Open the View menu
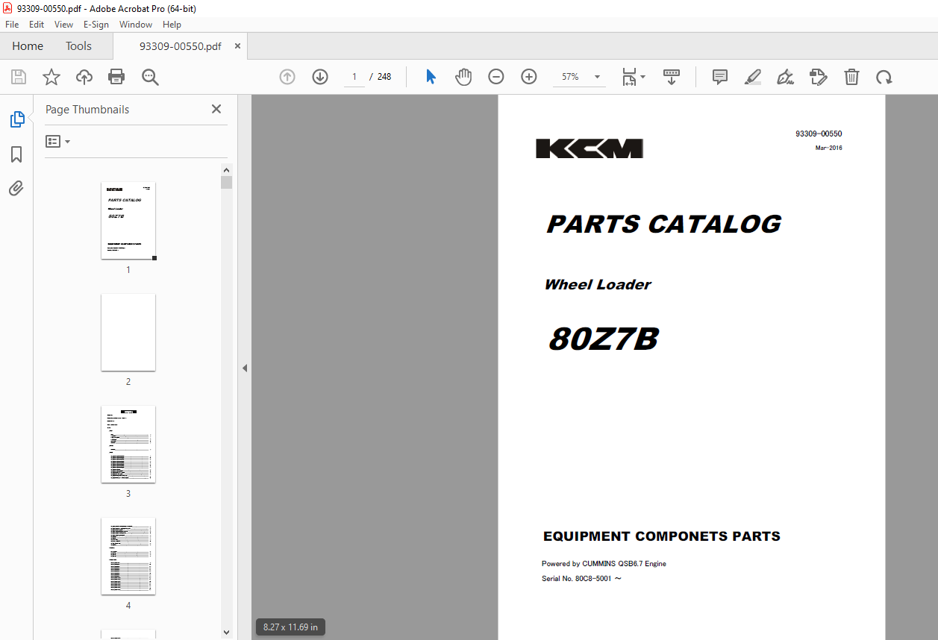The image size is (938, 640). click(64, 25)
